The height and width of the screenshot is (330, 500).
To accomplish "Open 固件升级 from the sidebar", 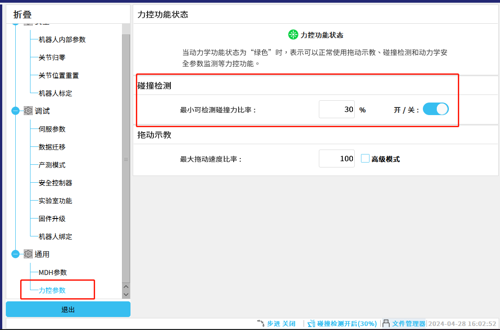I will (x=52, y=219).
